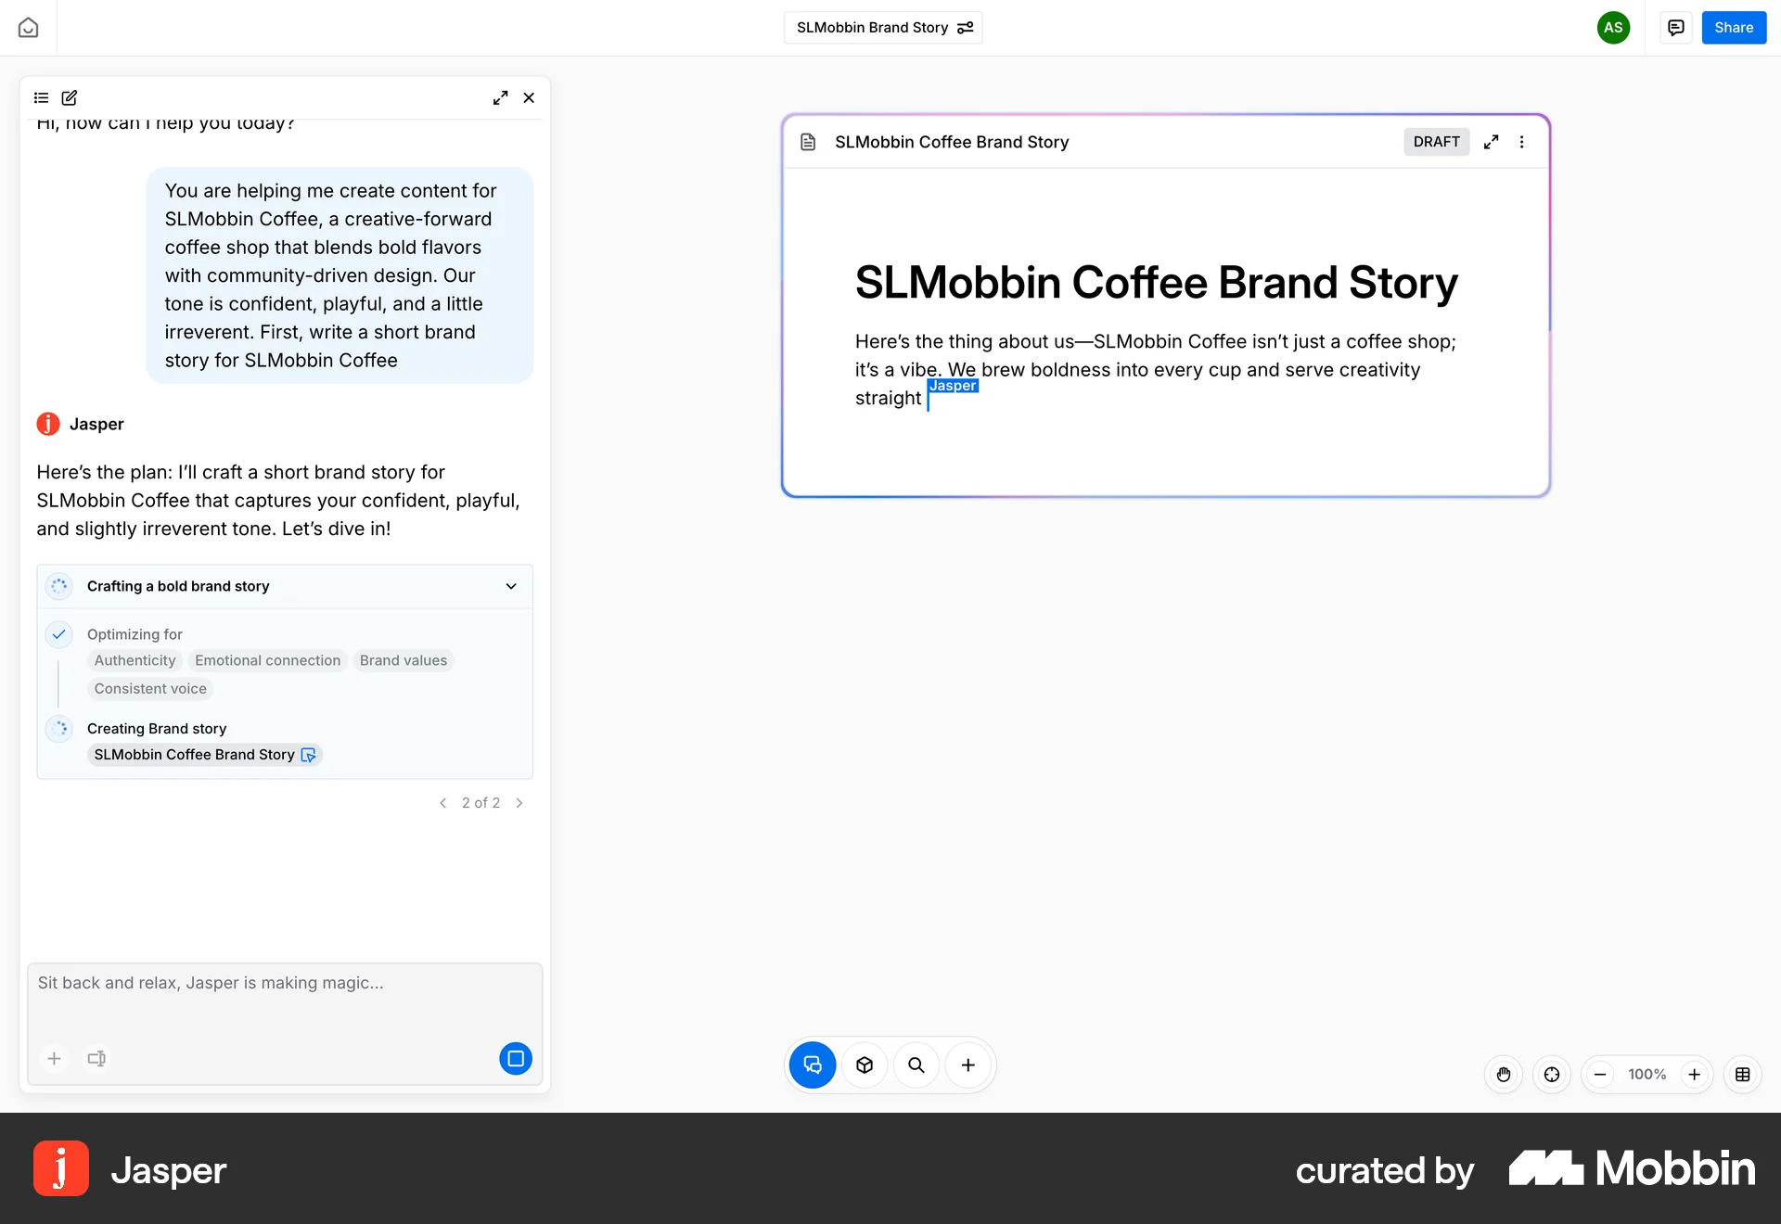
Task: Collapse the Crafting a bold brand story section
Action: (510, 586)
